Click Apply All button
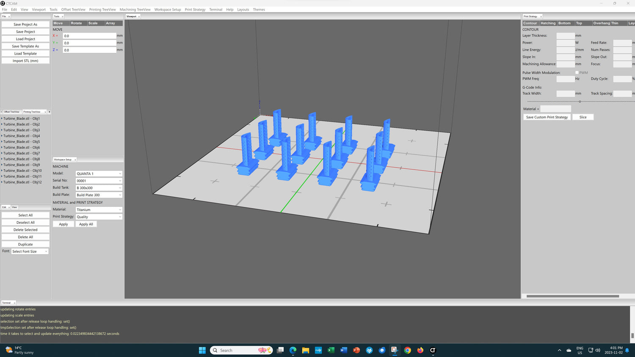This screenshot has width=635, height=357. [x=86, y=224]
